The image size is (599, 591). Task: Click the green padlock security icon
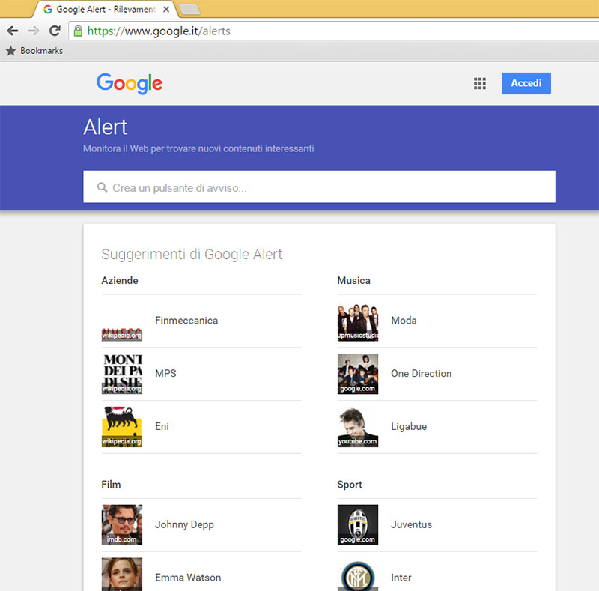(x=78, y=31)
